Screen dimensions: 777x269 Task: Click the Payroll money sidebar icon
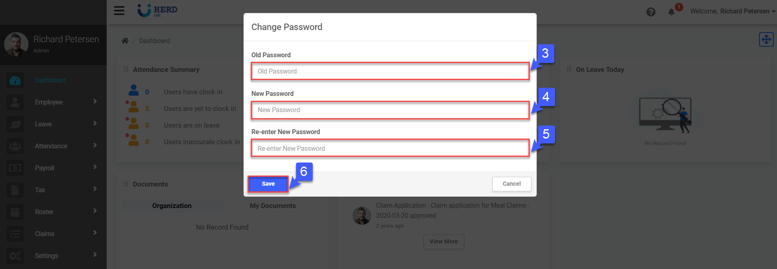point(15,168)
